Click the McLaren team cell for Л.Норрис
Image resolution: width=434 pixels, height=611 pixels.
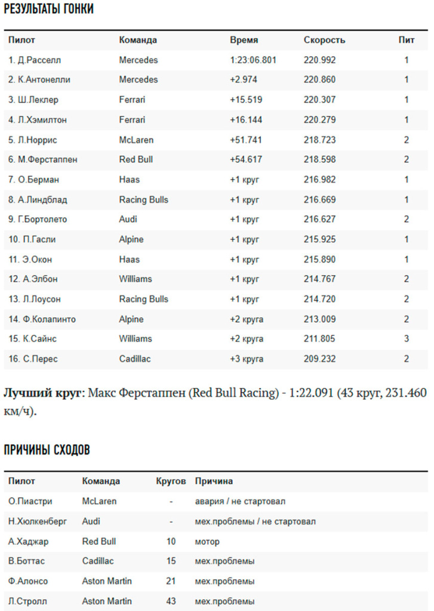pos(136,140)
